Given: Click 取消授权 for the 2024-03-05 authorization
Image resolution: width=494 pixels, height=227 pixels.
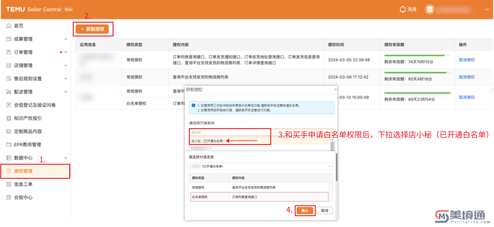Looking at the screenshot, I should [467, 60].
